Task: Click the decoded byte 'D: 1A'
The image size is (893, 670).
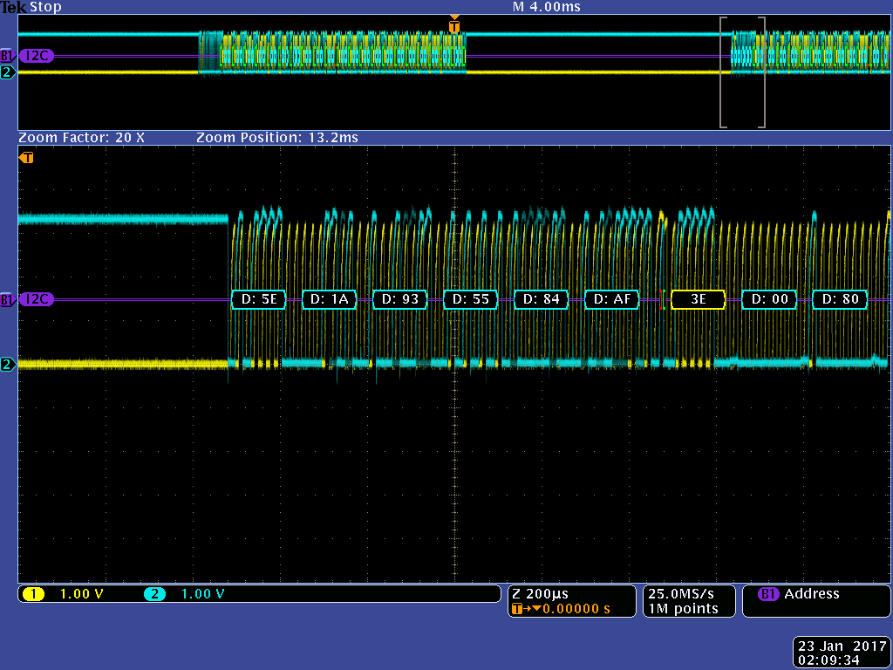Action: (329, 299)
